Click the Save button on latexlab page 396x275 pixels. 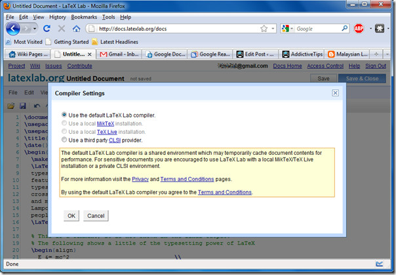[x=323, y=78]
